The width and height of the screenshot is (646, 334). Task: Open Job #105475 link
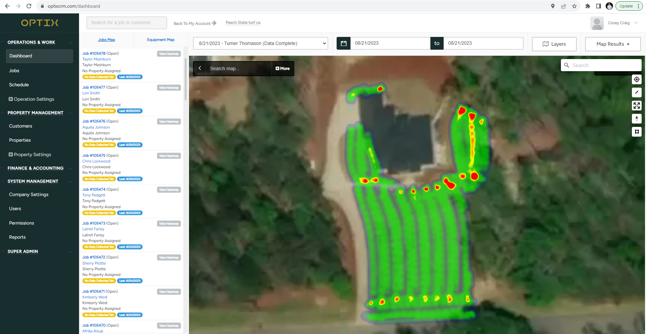tap(94, 155)
